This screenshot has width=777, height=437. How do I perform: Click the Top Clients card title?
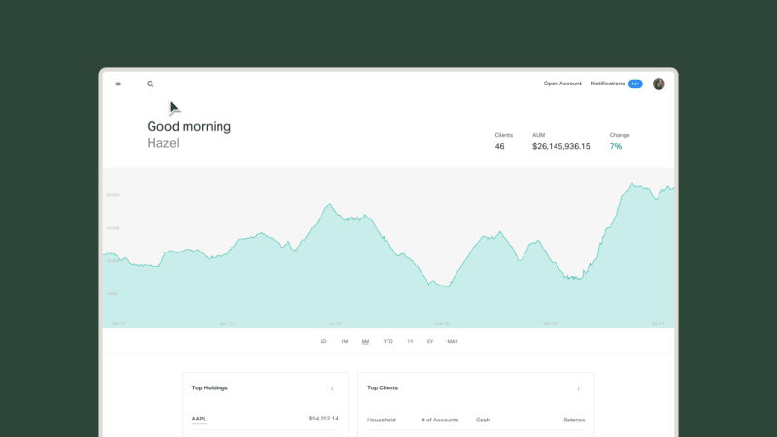(383, 387)
